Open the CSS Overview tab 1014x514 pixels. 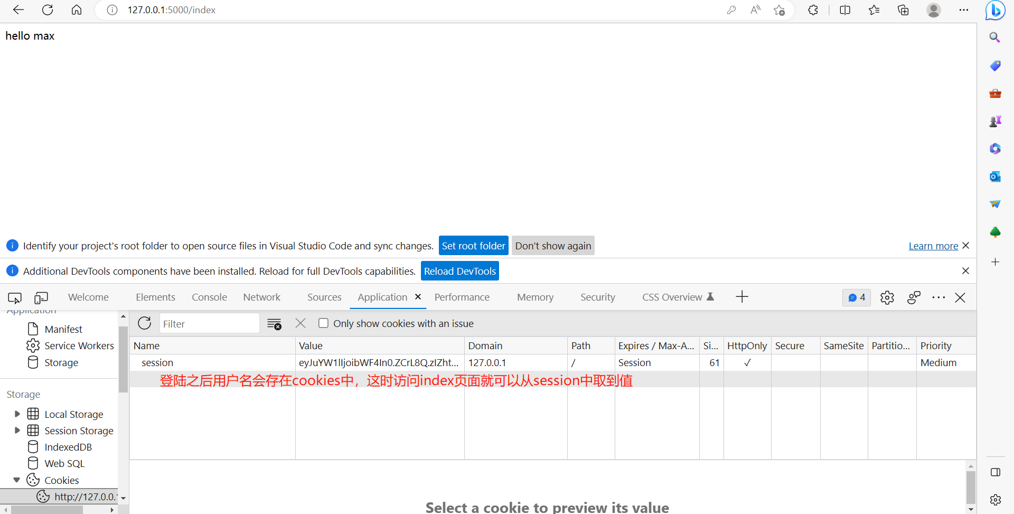click(x=678, y=297)
